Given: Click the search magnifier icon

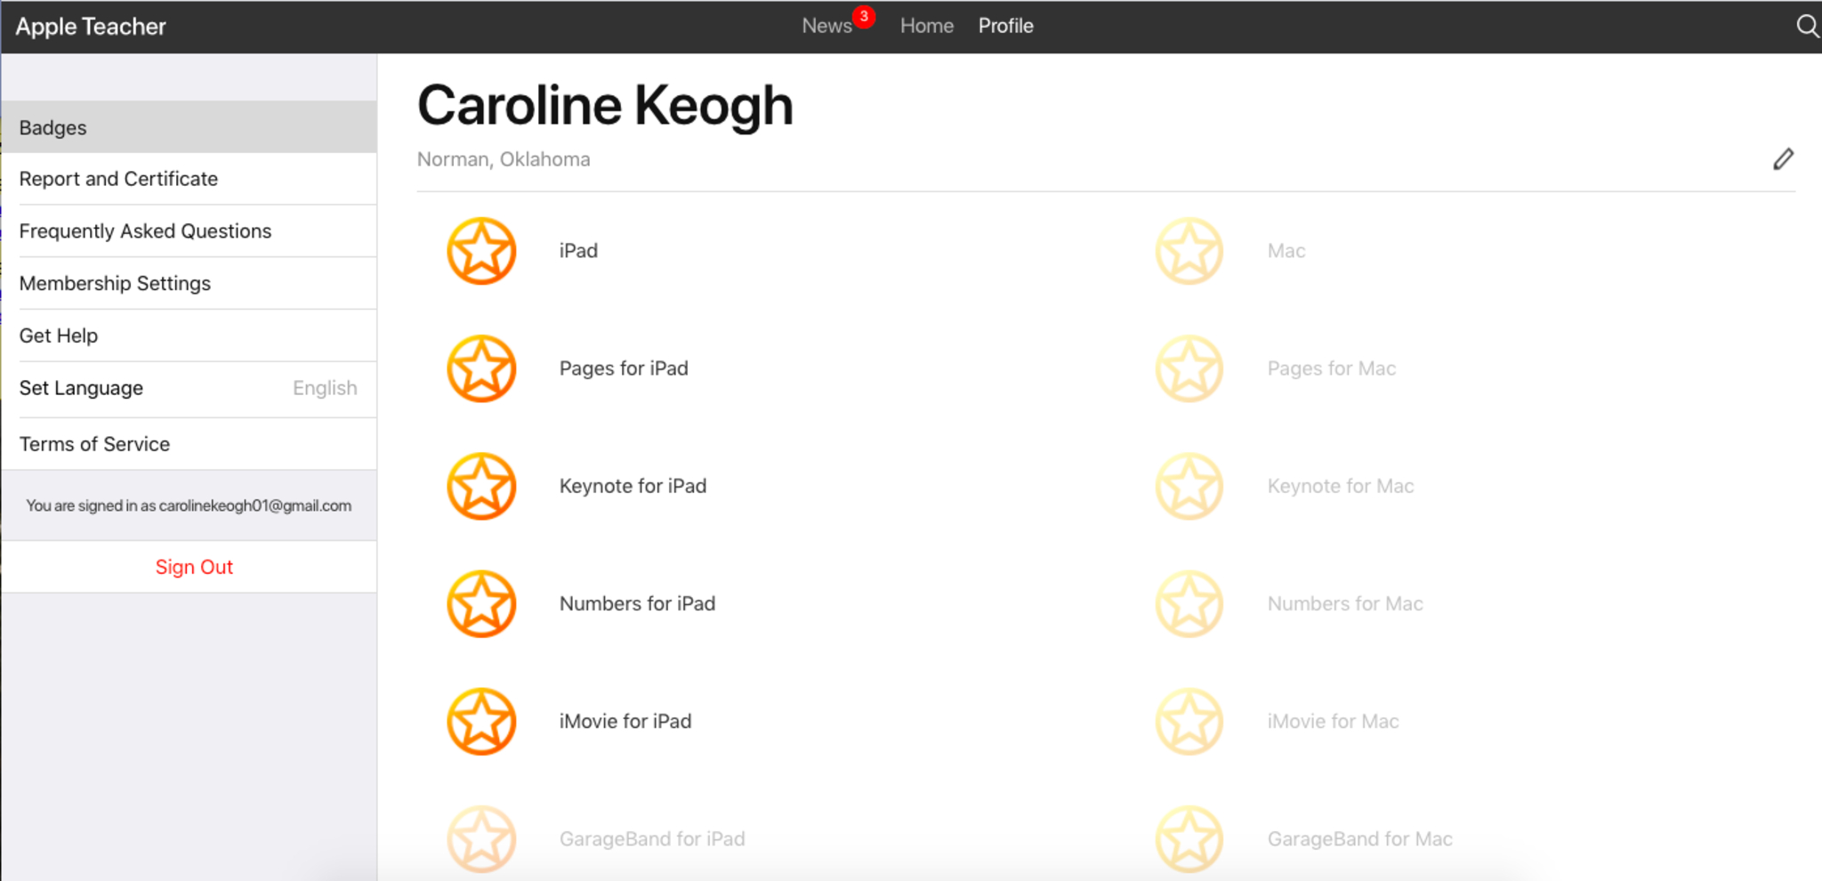Looking at the screenshot, I should click(1806, 26).
